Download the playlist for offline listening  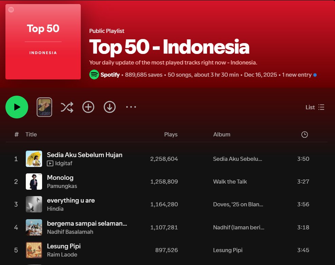[110, 107]
